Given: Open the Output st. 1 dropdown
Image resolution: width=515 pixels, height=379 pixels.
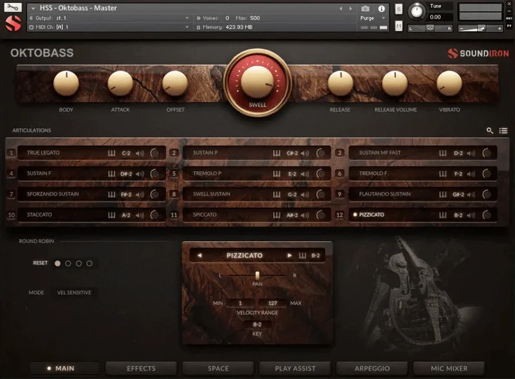Looking at the screenshot, I should (x=187, y=18).
